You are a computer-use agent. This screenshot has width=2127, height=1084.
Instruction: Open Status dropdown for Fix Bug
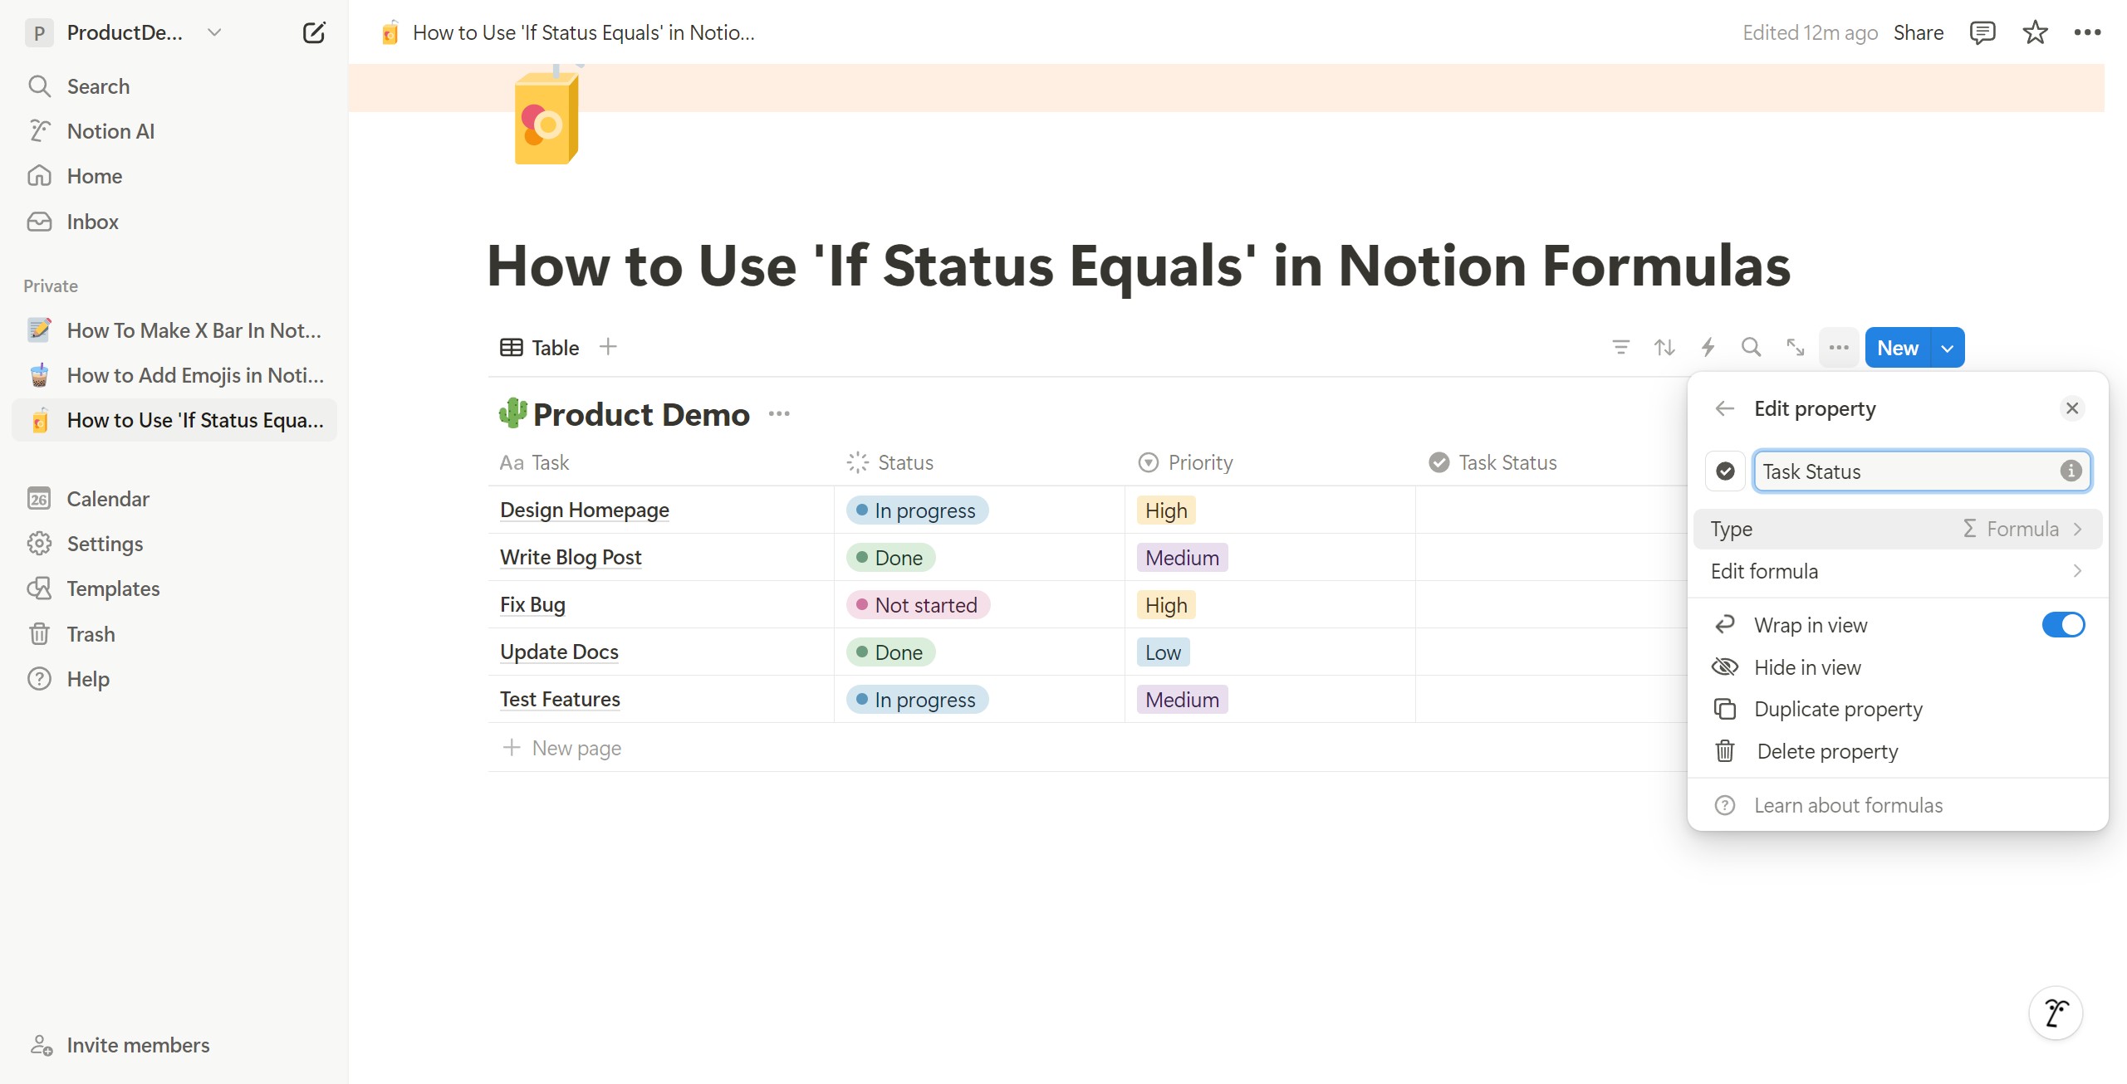[918, 605]
